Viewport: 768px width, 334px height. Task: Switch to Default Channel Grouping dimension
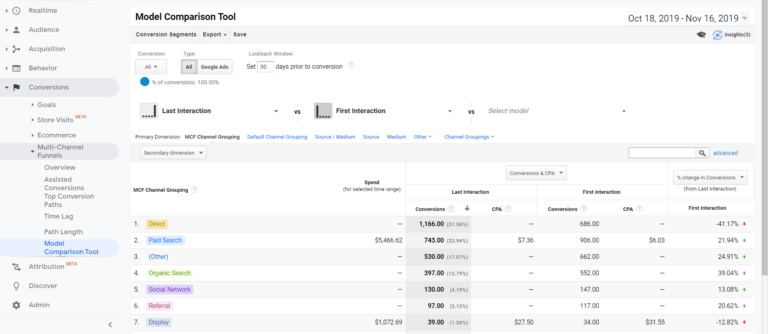277,137
